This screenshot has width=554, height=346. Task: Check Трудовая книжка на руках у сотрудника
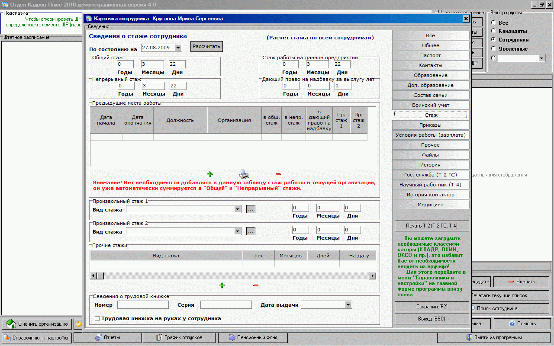tap(97, 319)
